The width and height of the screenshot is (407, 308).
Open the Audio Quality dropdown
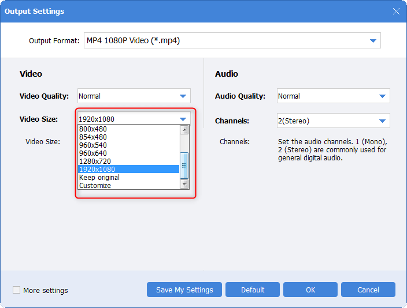click(382, 96)
